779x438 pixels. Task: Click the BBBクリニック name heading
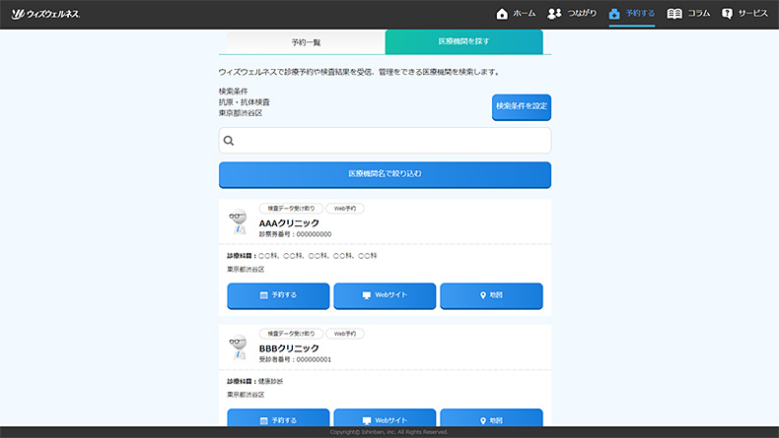tap(289, 348)
